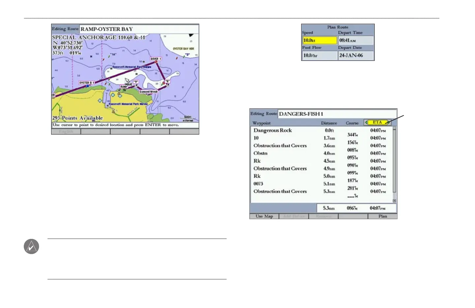Select the Depart Time field 08:41AM

tap(356, 40)
